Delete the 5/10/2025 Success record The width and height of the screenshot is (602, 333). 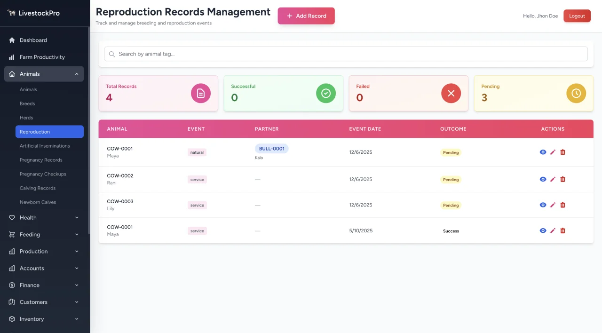click(563, 231)
